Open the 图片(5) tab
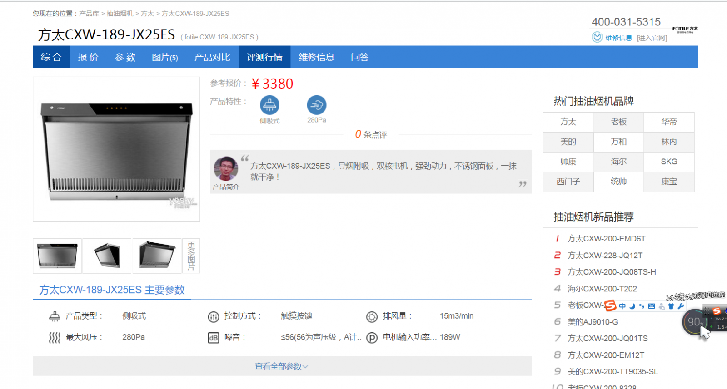The image size is (727, 389). point(165,57)
